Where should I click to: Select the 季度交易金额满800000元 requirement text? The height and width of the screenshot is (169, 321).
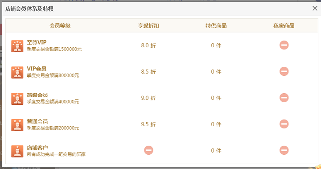[53, 75]
